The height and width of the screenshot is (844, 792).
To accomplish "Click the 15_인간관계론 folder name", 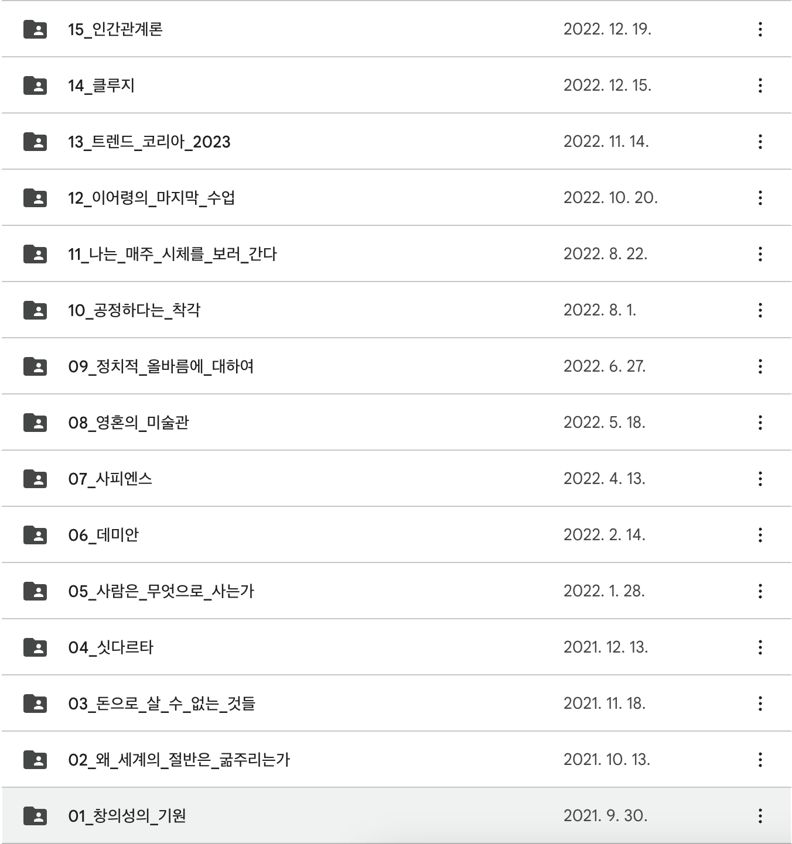I will point(115,29).
